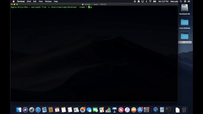
Task: Open Maps icon in Dock
Action: pos(76,110)
